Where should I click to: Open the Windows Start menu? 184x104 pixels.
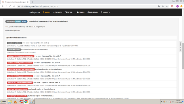point(3,101)
